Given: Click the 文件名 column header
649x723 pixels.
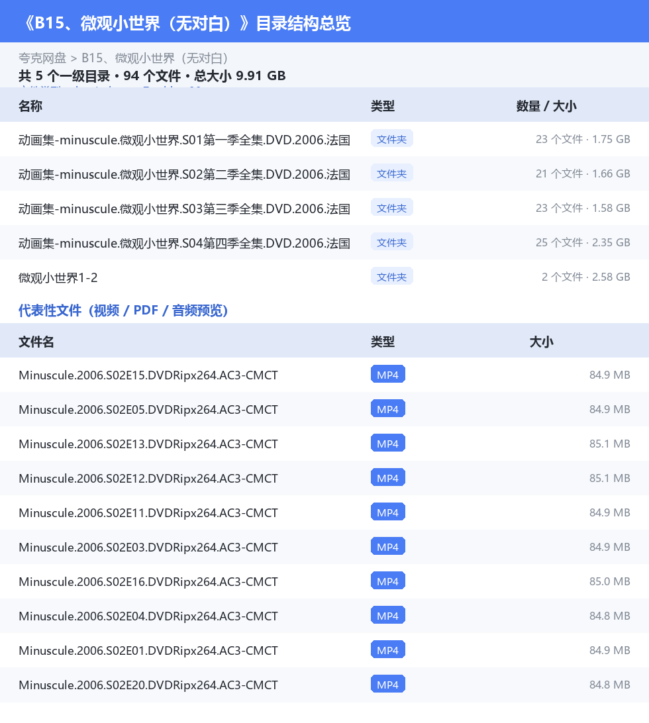Looking at the screenshot, I should coord(36,342).
